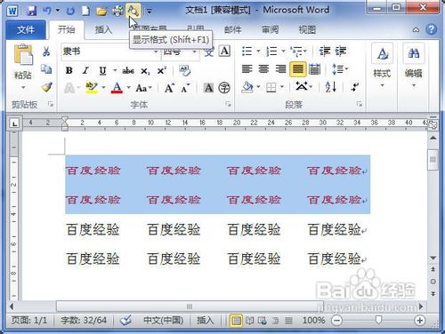445x334 pixels.
Task: Click the zoom in plus button
Action: pyautogui.click(x=419, y=320)
